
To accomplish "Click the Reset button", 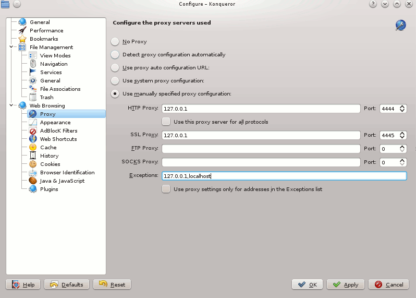I will [112, 284].
